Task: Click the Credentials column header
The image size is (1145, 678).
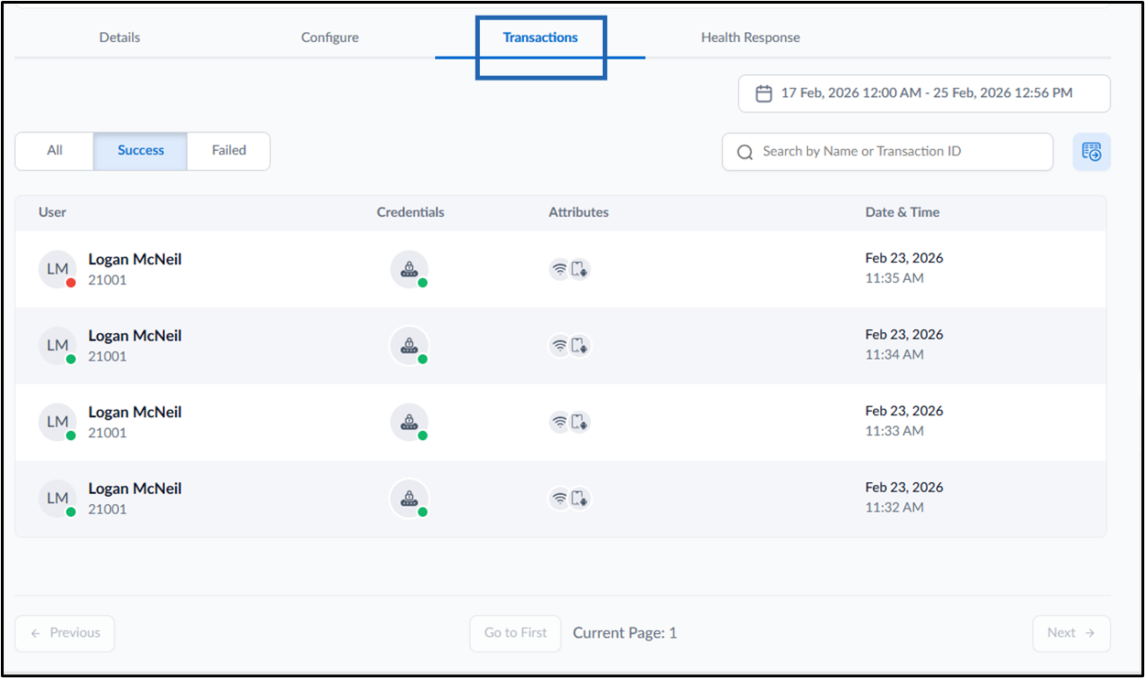Action: 410,212
